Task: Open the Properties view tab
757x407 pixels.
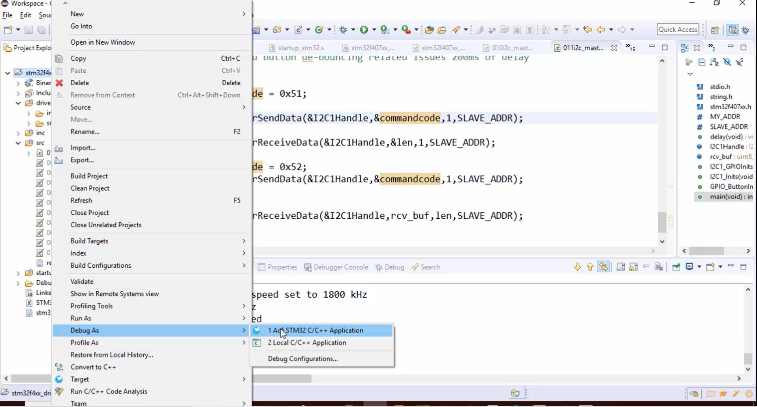Action: pyautogui.click(x=277, y=267)
